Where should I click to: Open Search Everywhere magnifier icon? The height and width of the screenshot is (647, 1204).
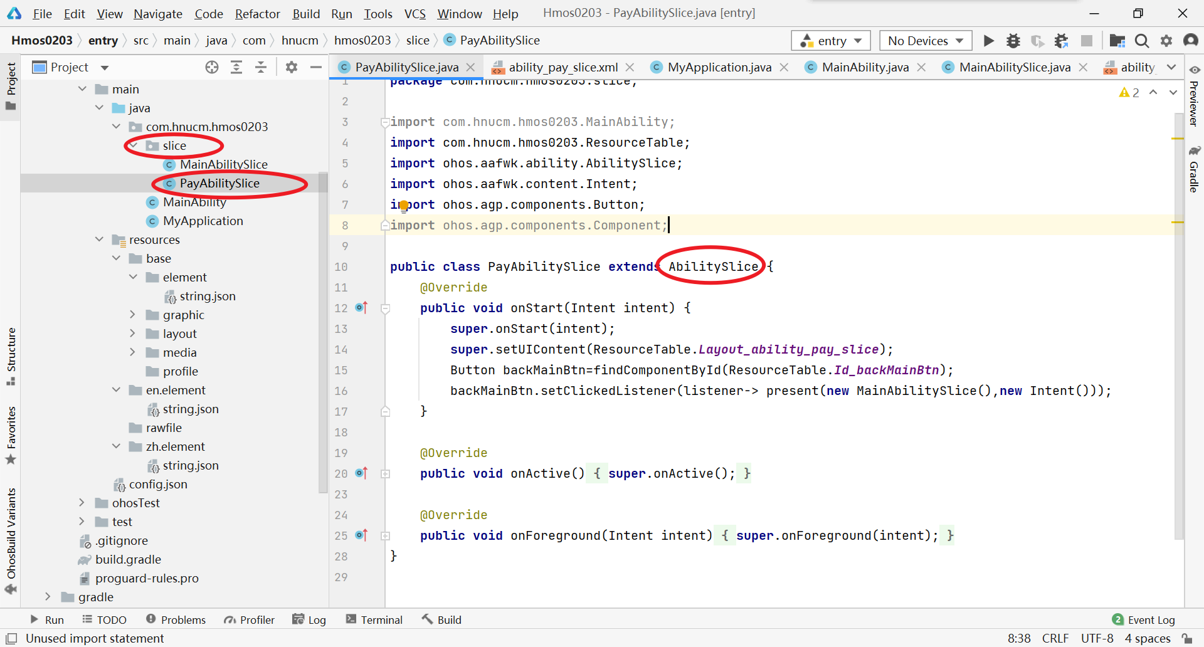click(1142, 41)
